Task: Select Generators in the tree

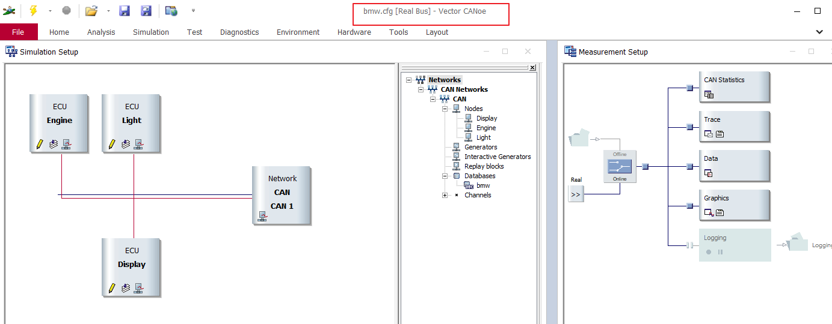Action: (x=481, y=147)
